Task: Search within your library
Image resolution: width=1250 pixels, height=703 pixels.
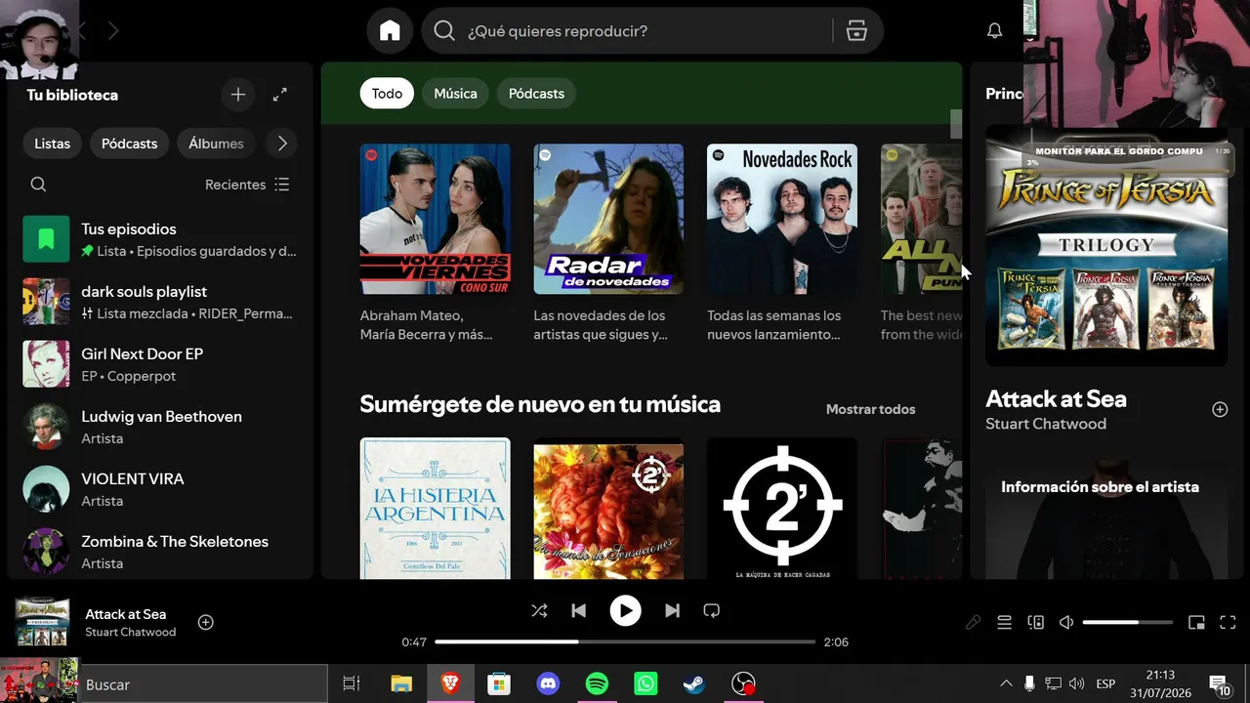Action: (38, 185)
